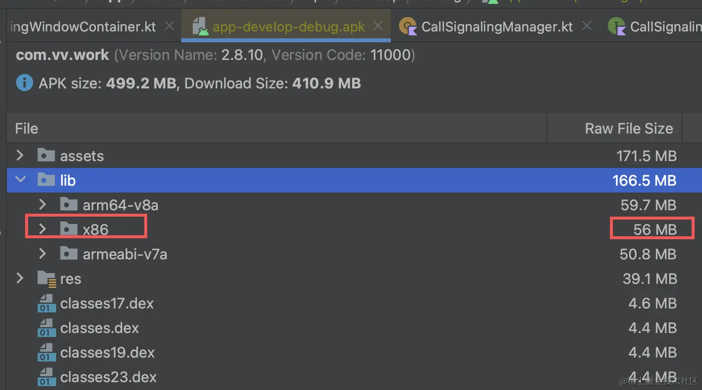The width and height of the screenshot is (702, 390).
Task: Click the classes17.dex file icon
Action: point(46,304)
